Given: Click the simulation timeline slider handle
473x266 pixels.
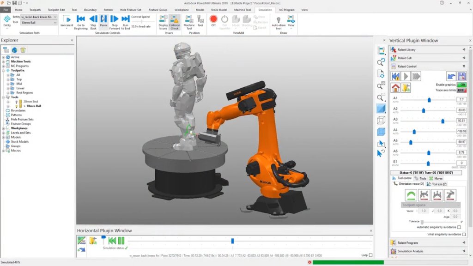Looking at the screenshot, I should click(x=232, y=241).
